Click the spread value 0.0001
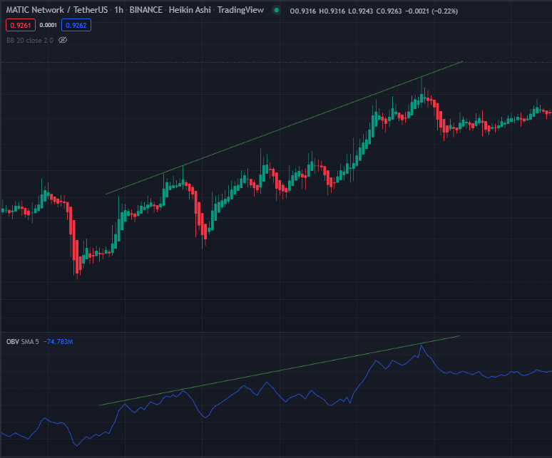 point(48,25)
